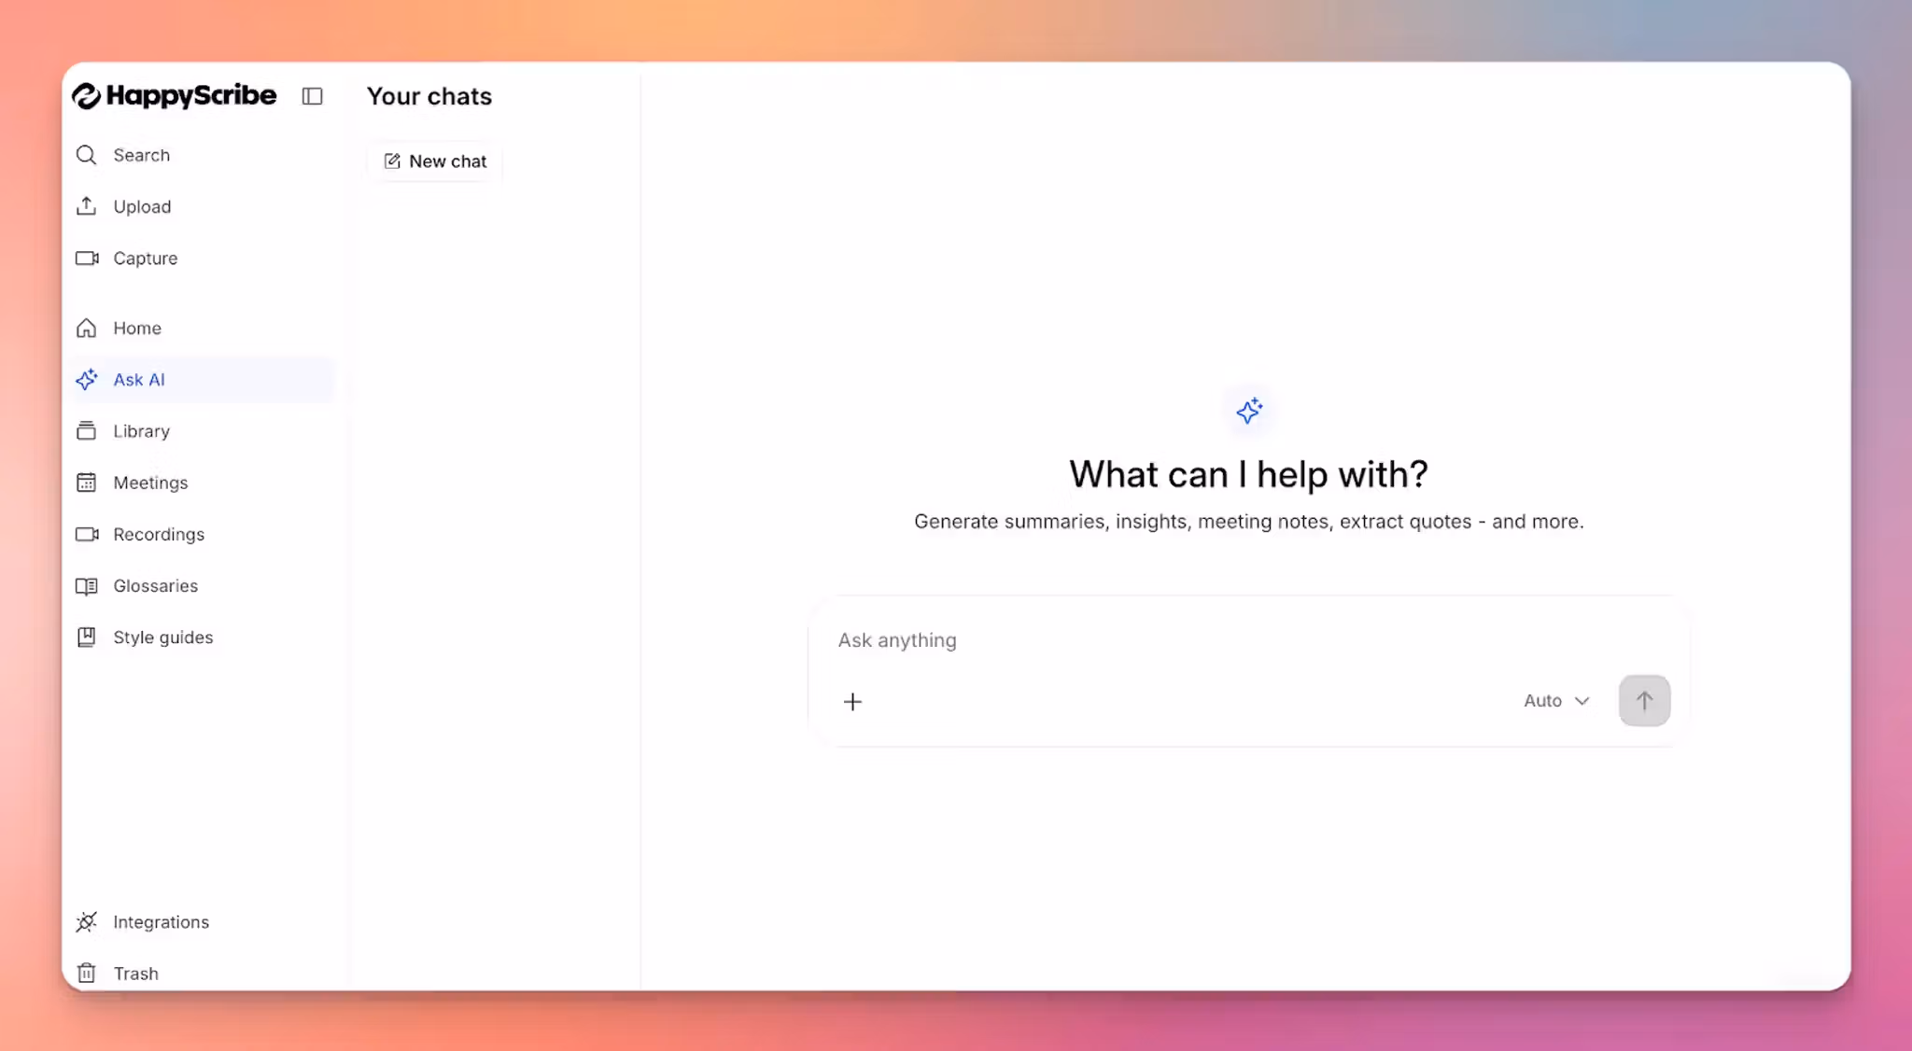Image resolution: width=1912 pixels, height=1051 pixels.
Task: Click the Ask anything input field
Action: pyautogui.click(x=1120, y=640)
